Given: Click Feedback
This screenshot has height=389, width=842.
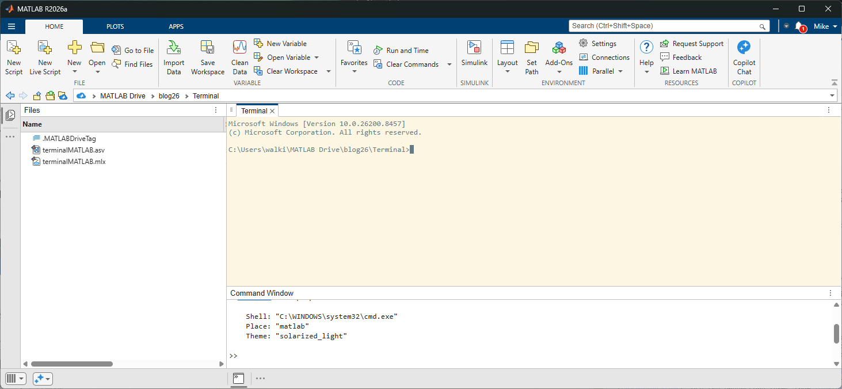Looking at the screenshot, I should point(681,58).
